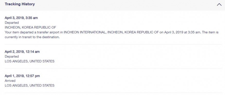Click the INCHEON, KOREA REPUBLIC OF location line
This screenshot has width=225, height=95.
30,27
